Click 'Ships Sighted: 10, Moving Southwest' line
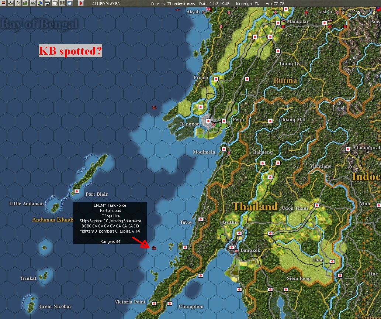This screenshot has height=319, width=381. click(111, 221)
